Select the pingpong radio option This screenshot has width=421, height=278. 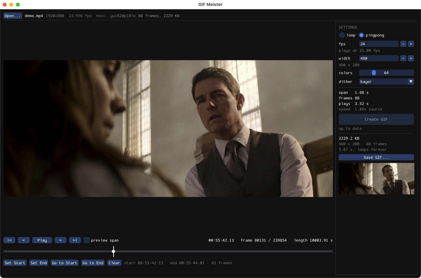361,35
